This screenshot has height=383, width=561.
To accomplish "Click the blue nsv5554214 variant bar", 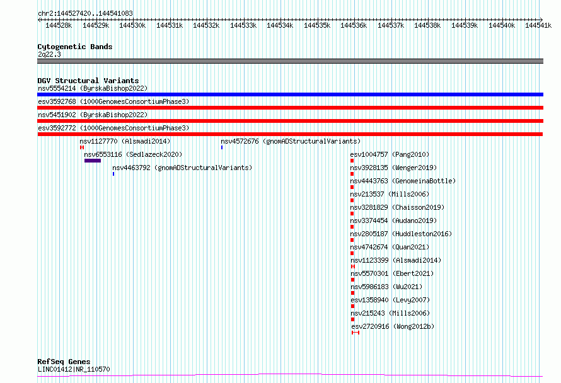I will (290, 94).
